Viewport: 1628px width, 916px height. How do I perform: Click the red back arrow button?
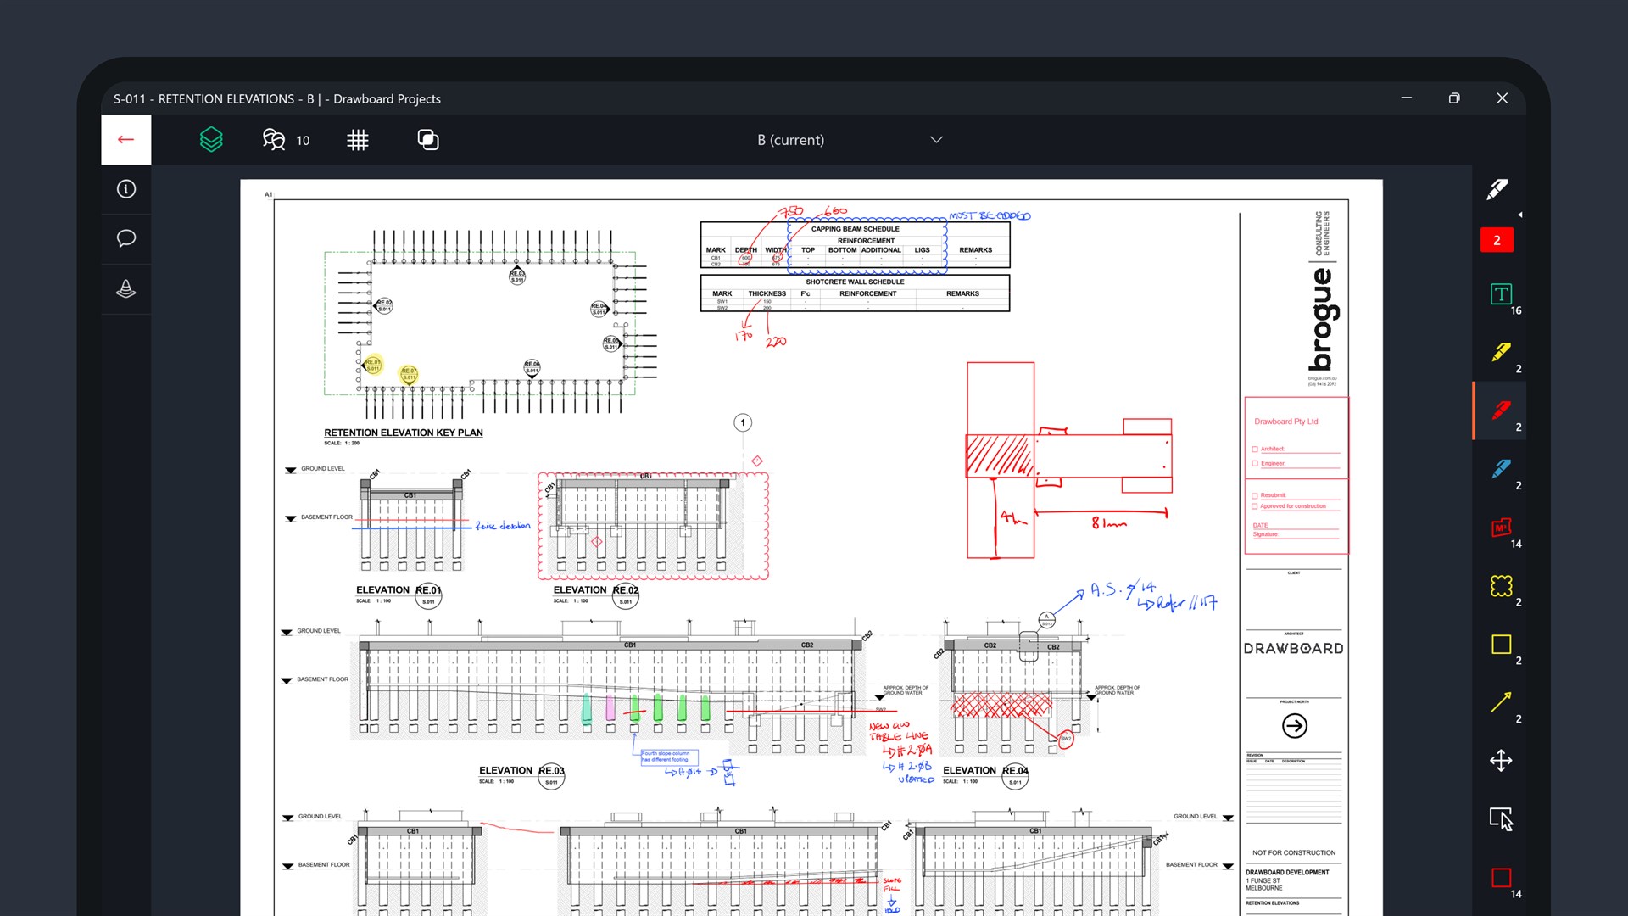coord(125,140)
